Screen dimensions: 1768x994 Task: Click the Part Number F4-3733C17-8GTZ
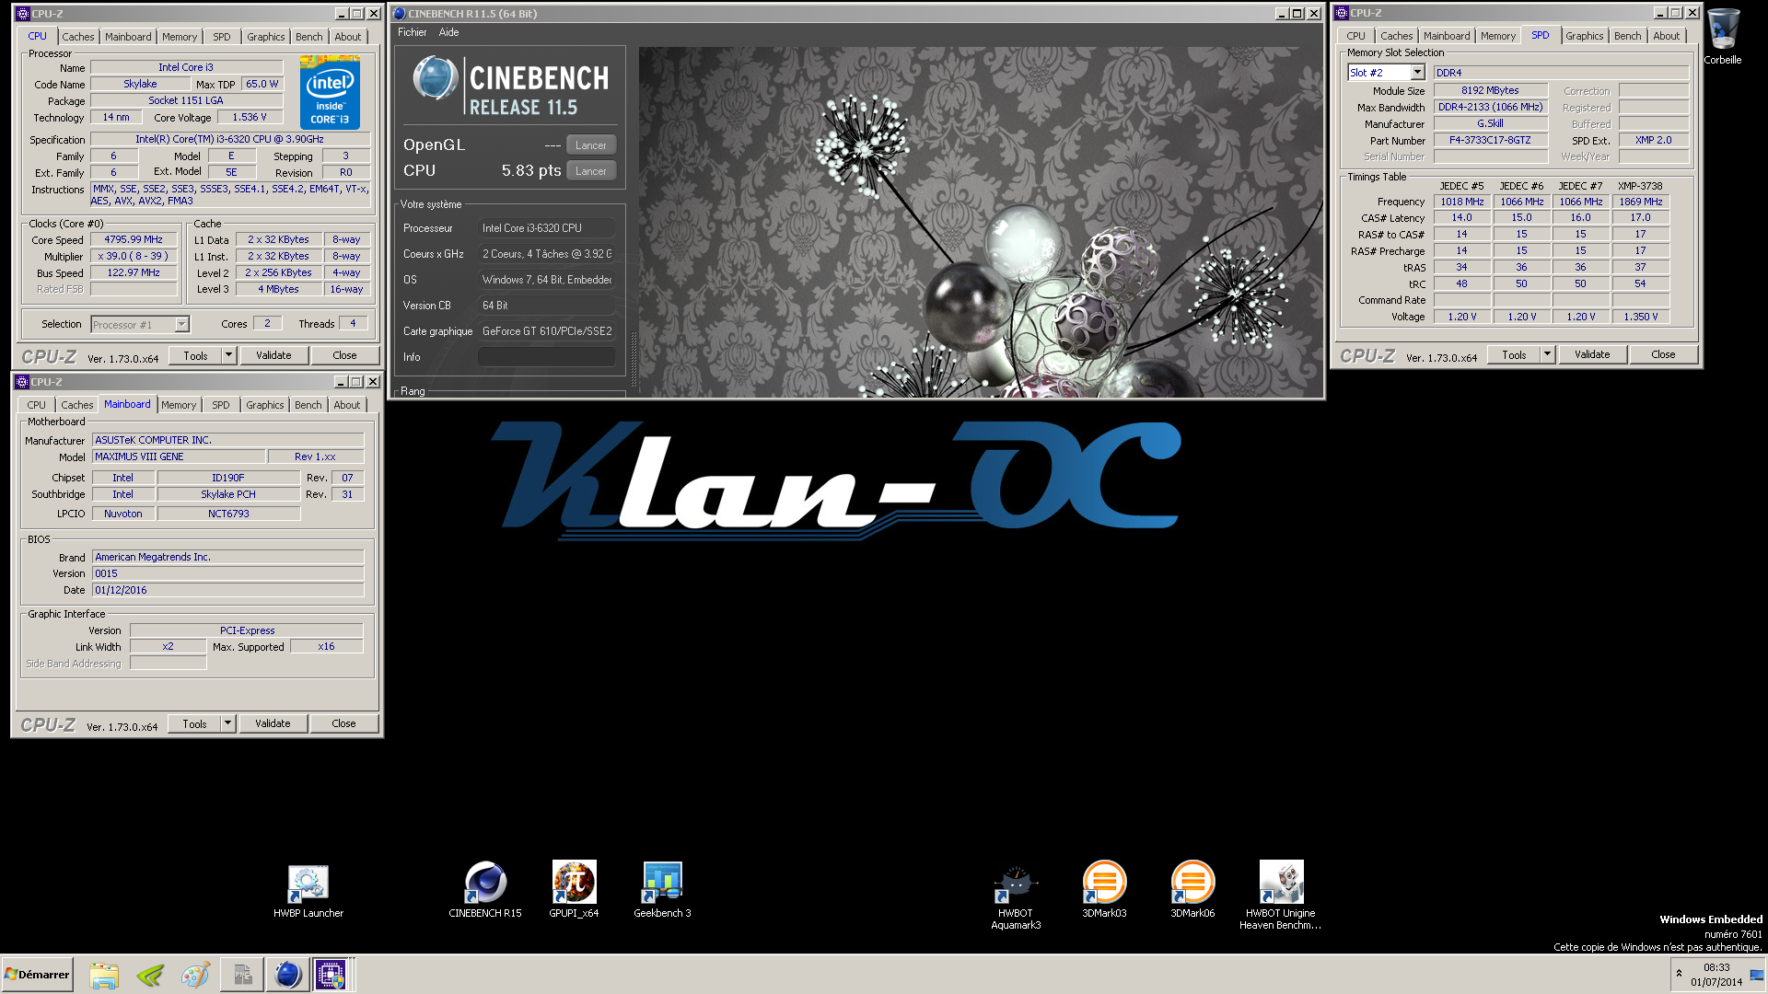tap(1490, 140)
